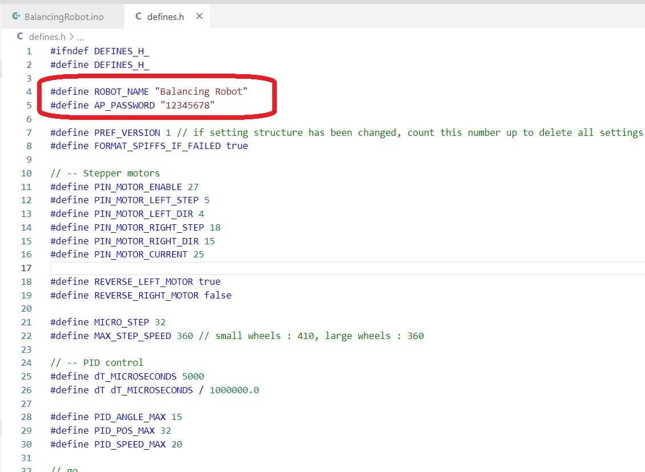The image size is (645, 472).
Task: Click the C icon in the breadcrumb
Action: pyautogui.click(x=20, y=36)
